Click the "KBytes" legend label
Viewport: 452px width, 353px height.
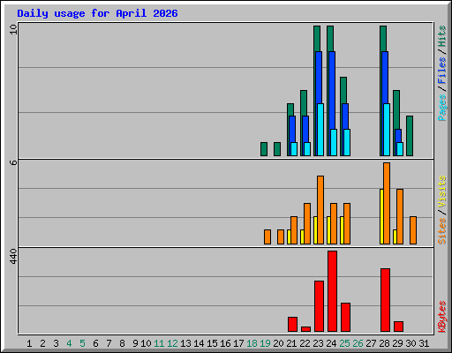442,317
